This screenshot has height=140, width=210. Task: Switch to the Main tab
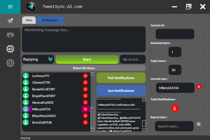[29, 20]
